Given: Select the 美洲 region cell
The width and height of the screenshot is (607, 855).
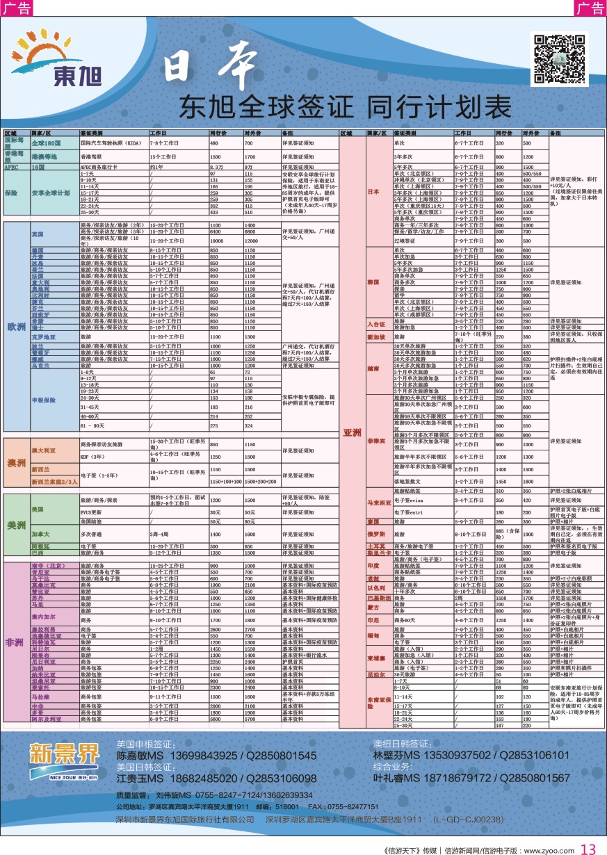Looking at the screenshot, I should point(17,526).
